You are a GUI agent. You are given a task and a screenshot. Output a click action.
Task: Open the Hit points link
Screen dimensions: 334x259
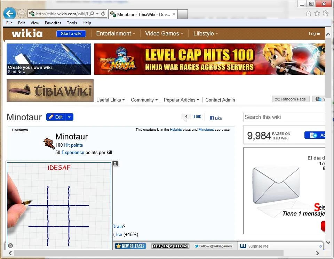[73, 145]
